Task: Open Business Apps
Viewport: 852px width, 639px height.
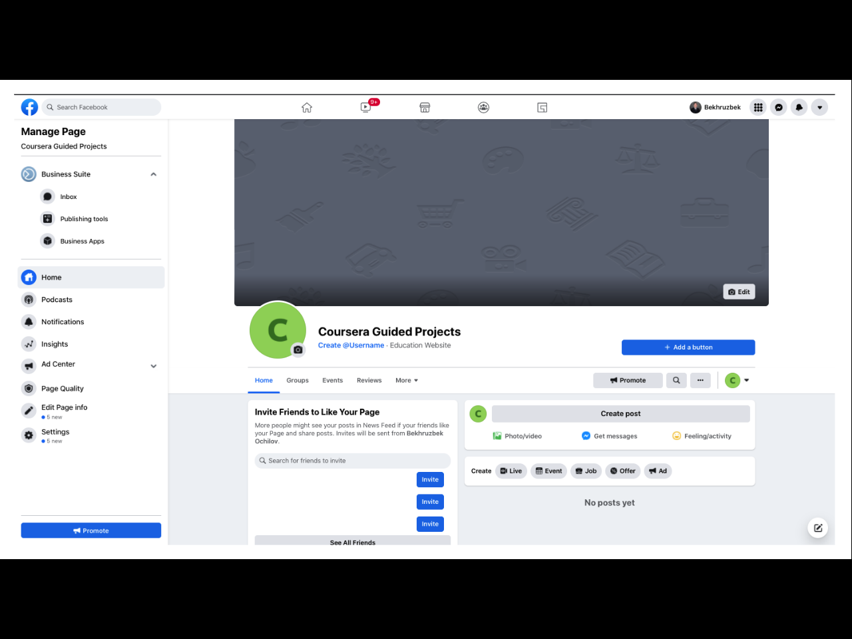Action: pos(82,241)
